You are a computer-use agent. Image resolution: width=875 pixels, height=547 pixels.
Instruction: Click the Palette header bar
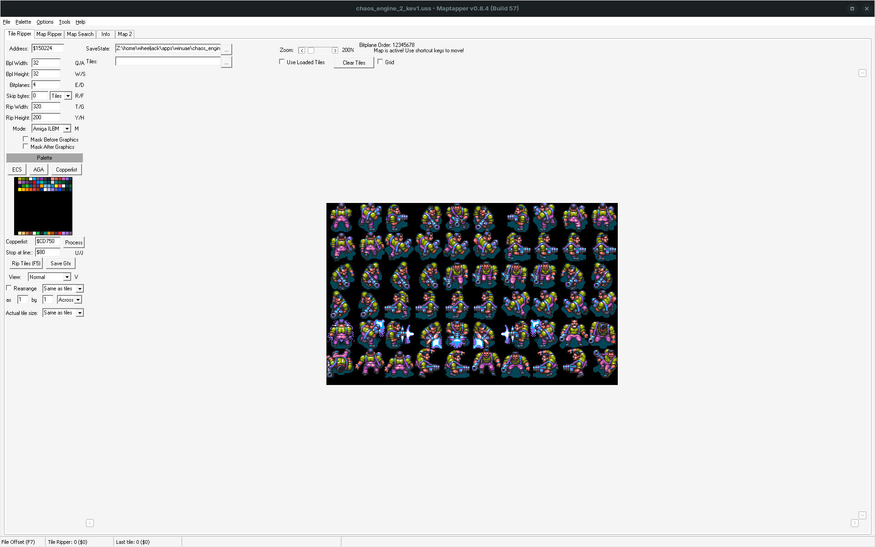tap(45, 158)
